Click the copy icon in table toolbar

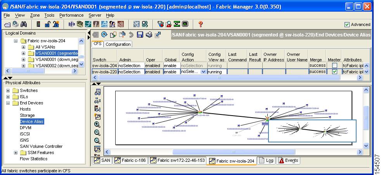point(113,35)
